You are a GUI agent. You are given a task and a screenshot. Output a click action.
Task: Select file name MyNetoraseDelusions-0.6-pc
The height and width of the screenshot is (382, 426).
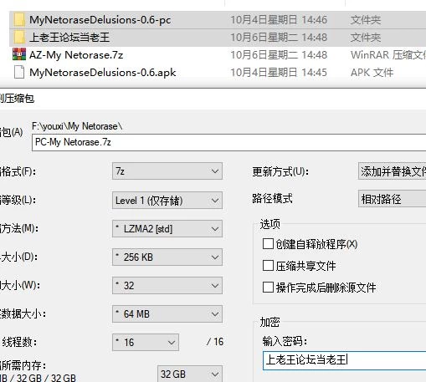click(100, 20)
